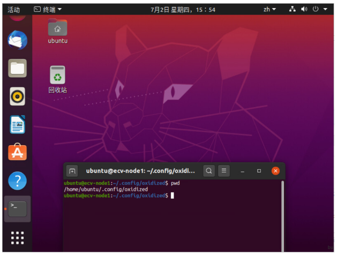The width and height of the screenshot is (337, 255).
Task: Open the terminal search magnifier button
Action: coord(209,171)
